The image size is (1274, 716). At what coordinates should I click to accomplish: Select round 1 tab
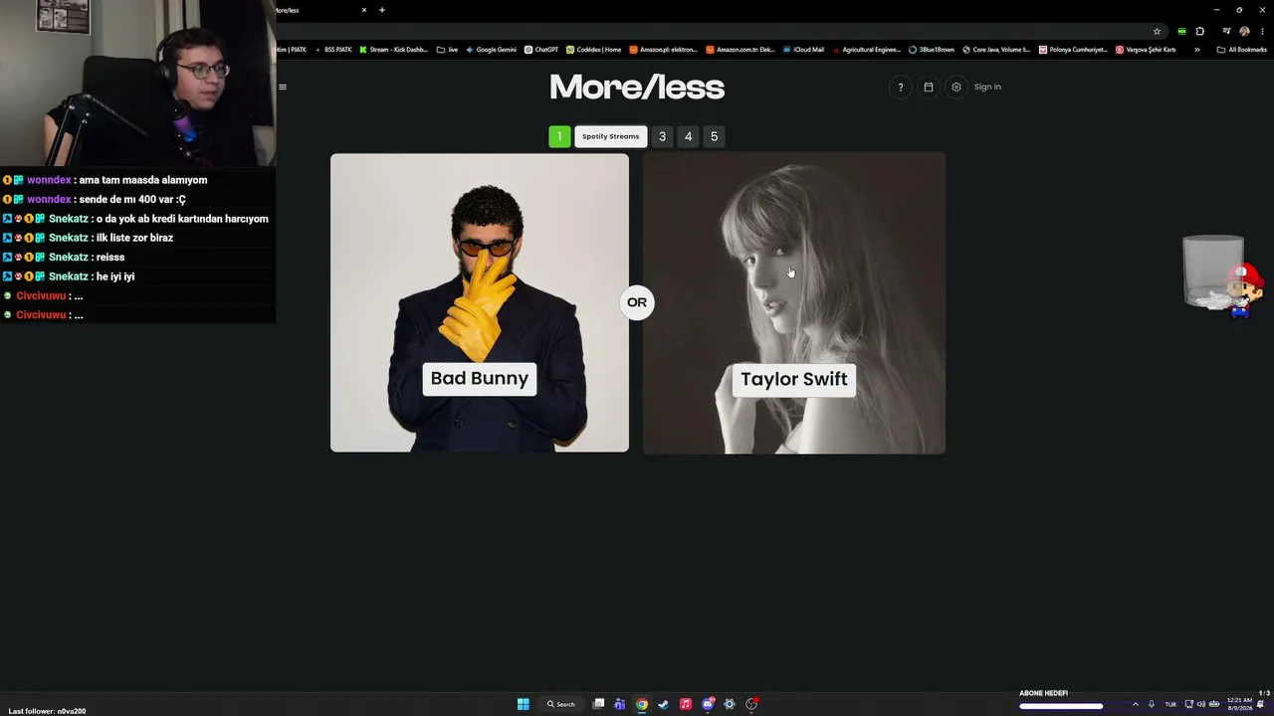pos(559,136)
